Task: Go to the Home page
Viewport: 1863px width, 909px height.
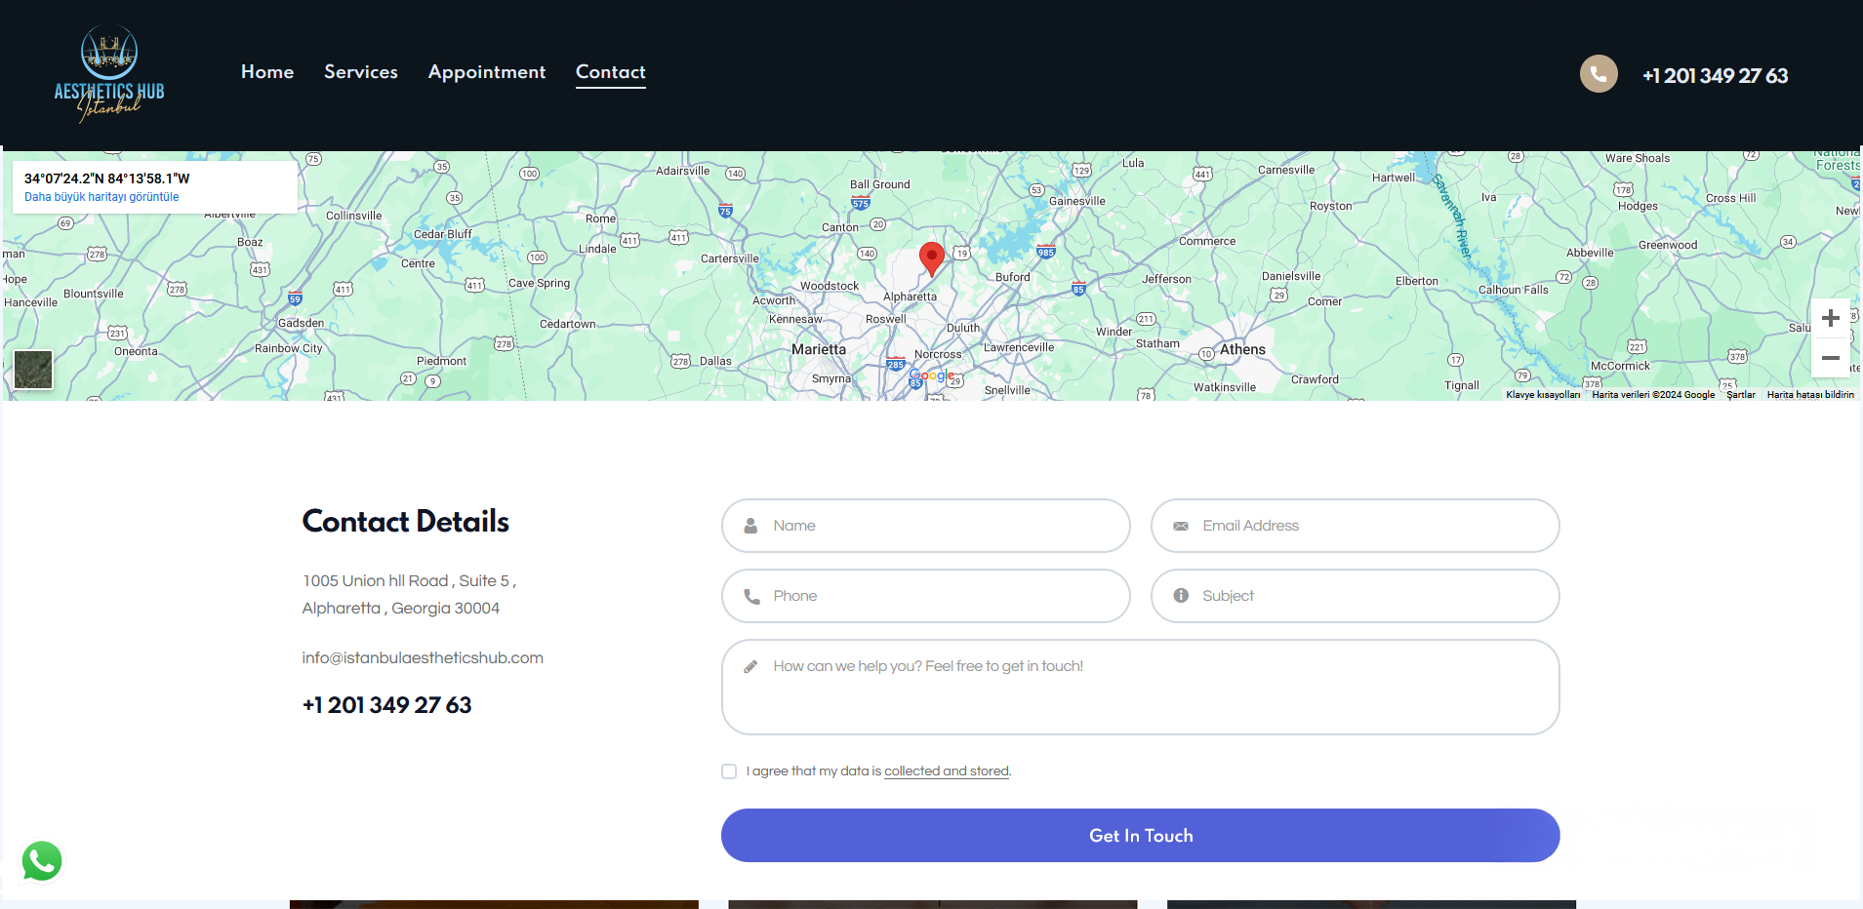Action: (267, 72)
